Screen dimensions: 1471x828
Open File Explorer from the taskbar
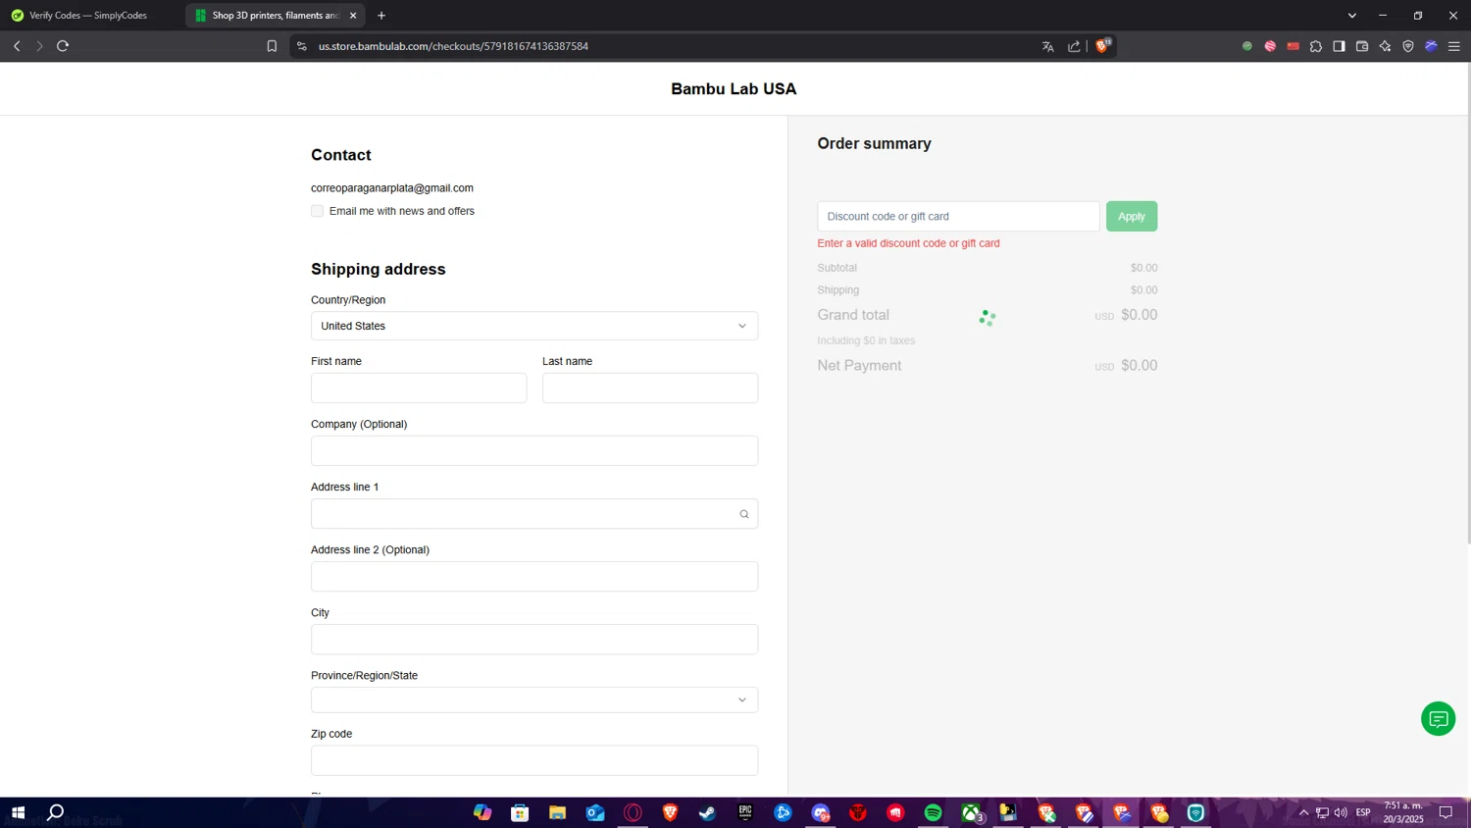(x=557, y=812)
